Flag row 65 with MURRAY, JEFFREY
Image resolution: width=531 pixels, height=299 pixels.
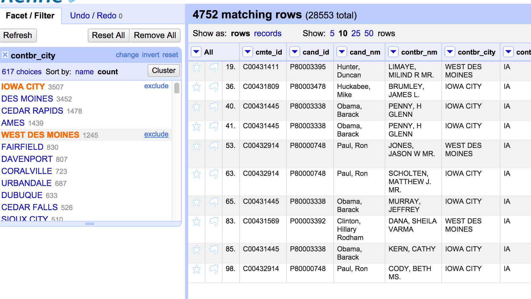point(214,202)
